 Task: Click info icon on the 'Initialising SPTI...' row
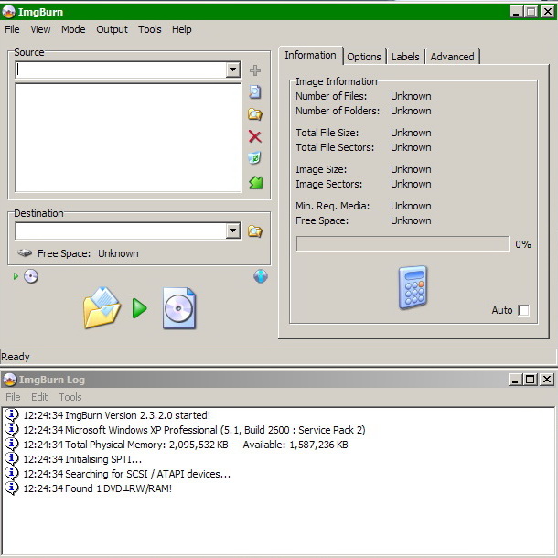point(11,459)
